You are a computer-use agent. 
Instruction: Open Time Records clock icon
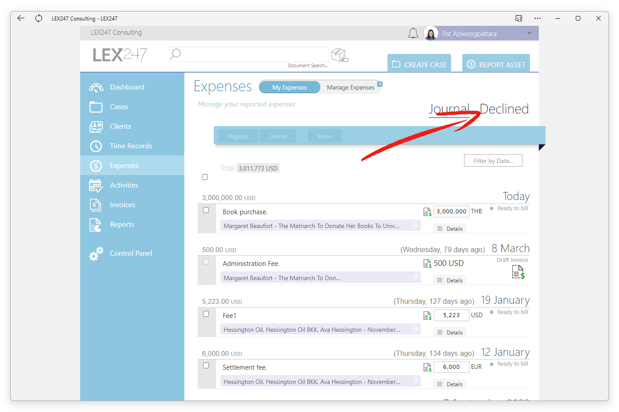96,146
